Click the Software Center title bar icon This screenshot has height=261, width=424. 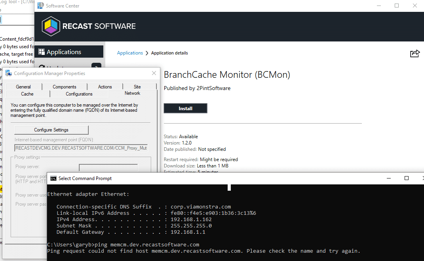[x=40, y=6]
